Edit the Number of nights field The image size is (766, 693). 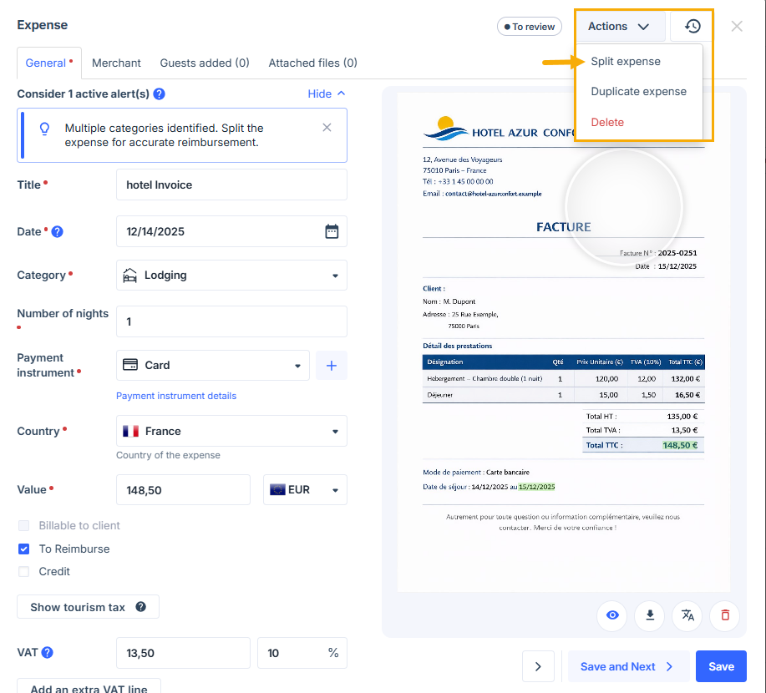[231, 321]
